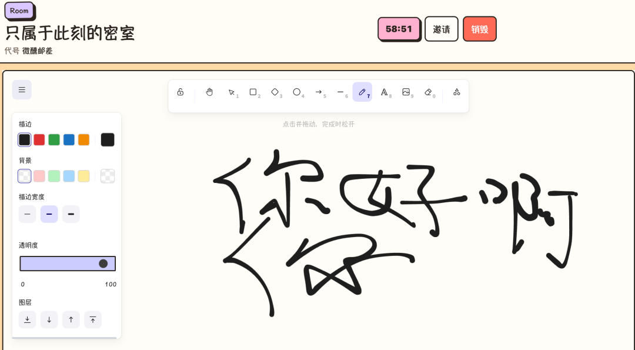Activate the Eraser tool
The width and height of the screenshot is (635, 350).
[x=429, y=92]
